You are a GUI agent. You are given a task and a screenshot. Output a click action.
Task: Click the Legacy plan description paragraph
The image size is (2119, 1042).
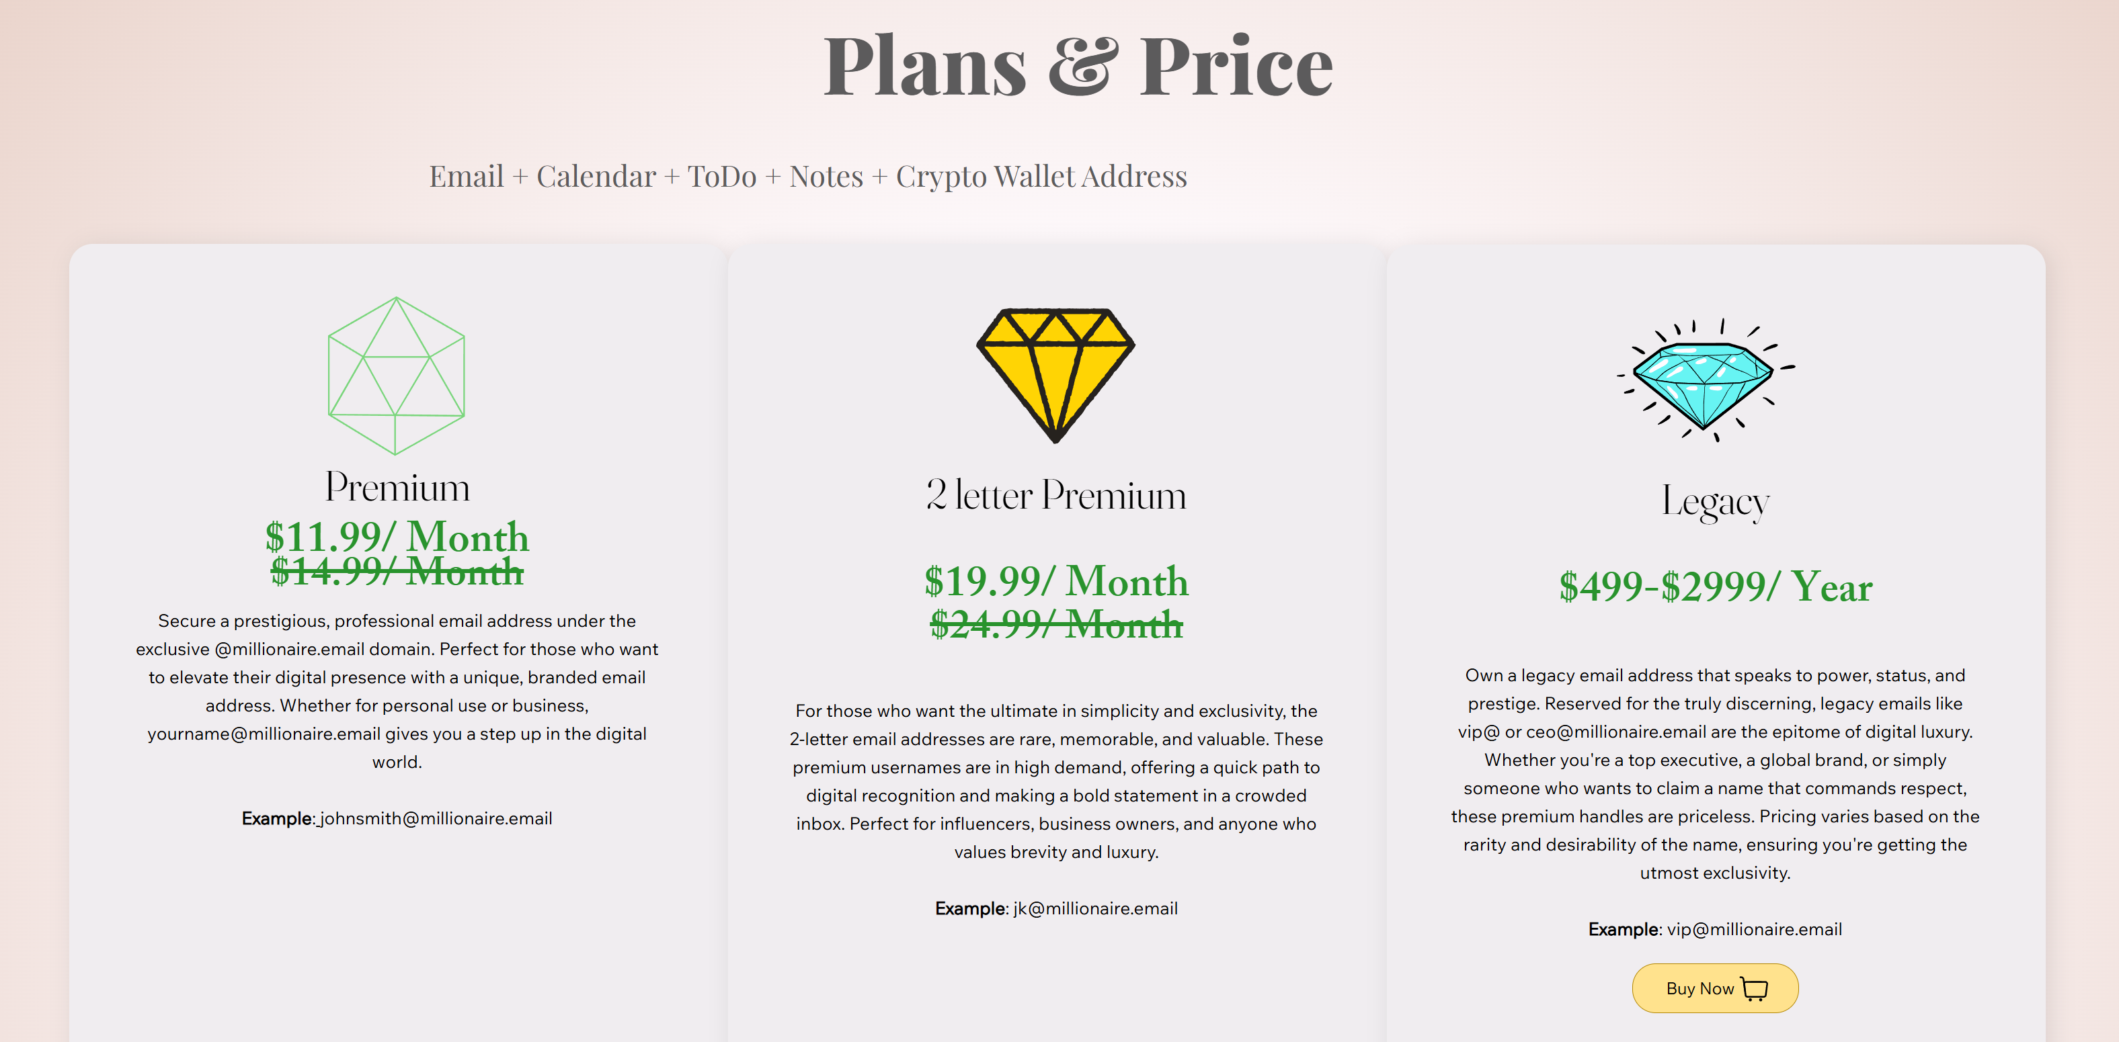tap(1715, 773)
